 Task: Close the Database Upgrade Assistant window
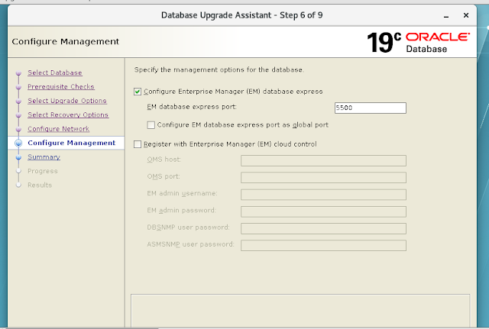pos(466,15)
